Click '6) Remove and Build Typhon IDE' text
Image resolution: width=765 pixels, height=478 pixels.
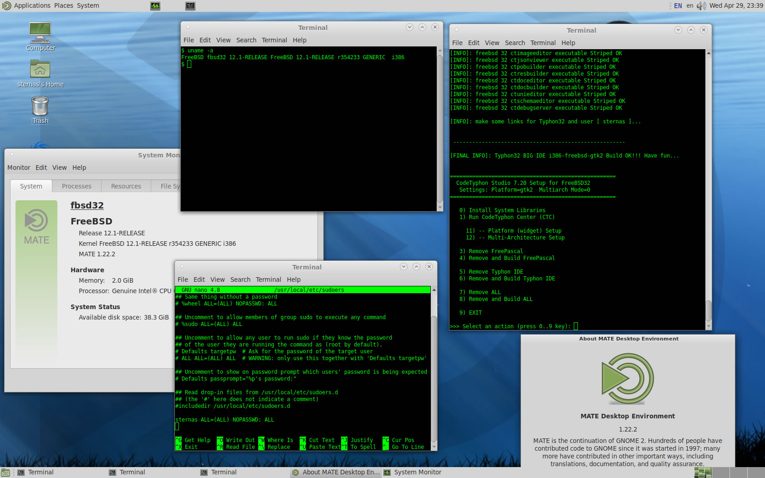(507, 279)
